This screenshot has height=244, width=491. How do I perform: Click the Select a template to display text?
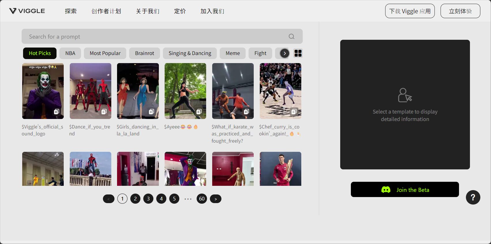click(x=405, y=115)
